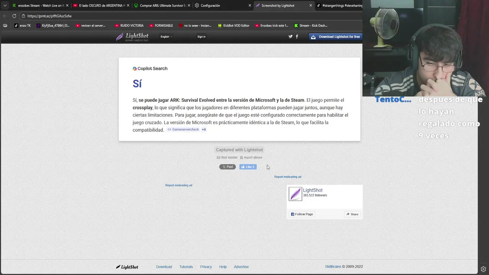Image resolution: width=489 pixels, height=275 pixels.
Task: Switch to the #strangerthings TikTok tab
Action: click(x=340, y=5)
